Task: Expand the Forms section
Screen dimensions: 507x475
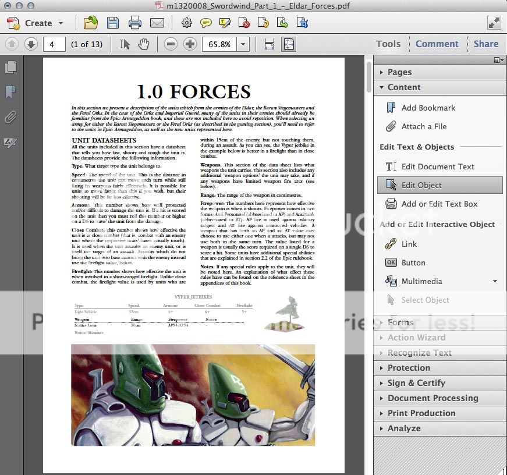Action: click(x=439, y=322)
